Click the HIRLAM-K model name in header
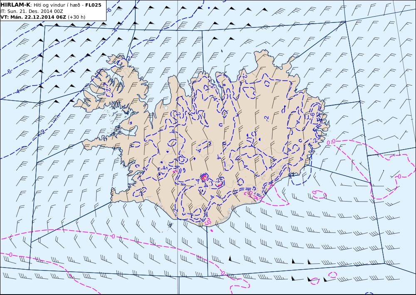Screen dimensions: 416x295 click(16, 5)
